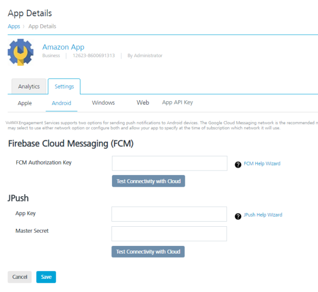Click the JPush section heading

pyautogui.click(x=18, y=198)
